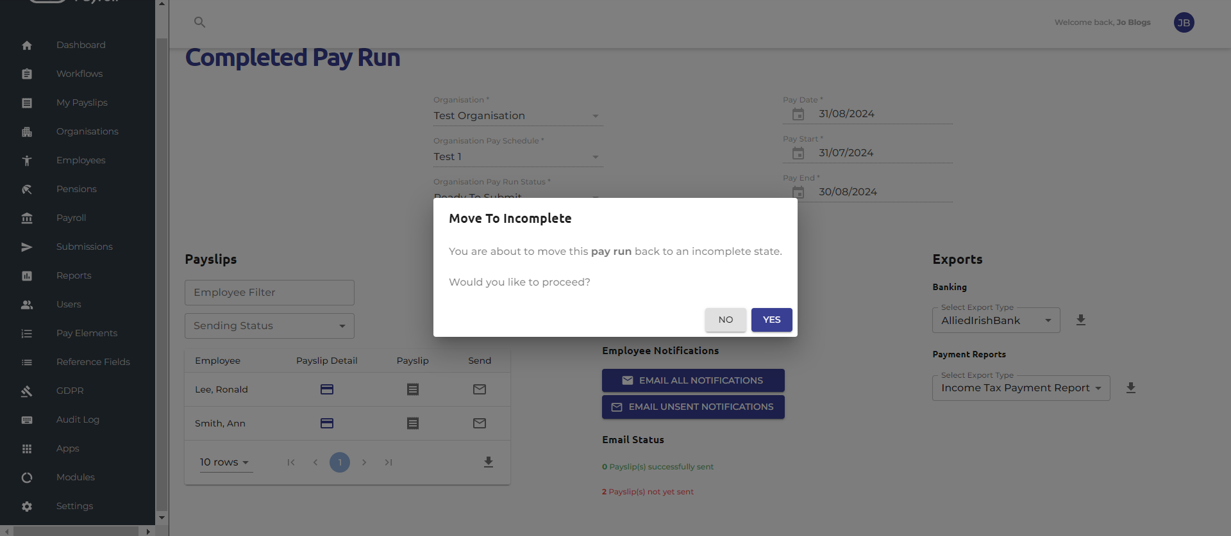Download the Banking export file

1081,320
